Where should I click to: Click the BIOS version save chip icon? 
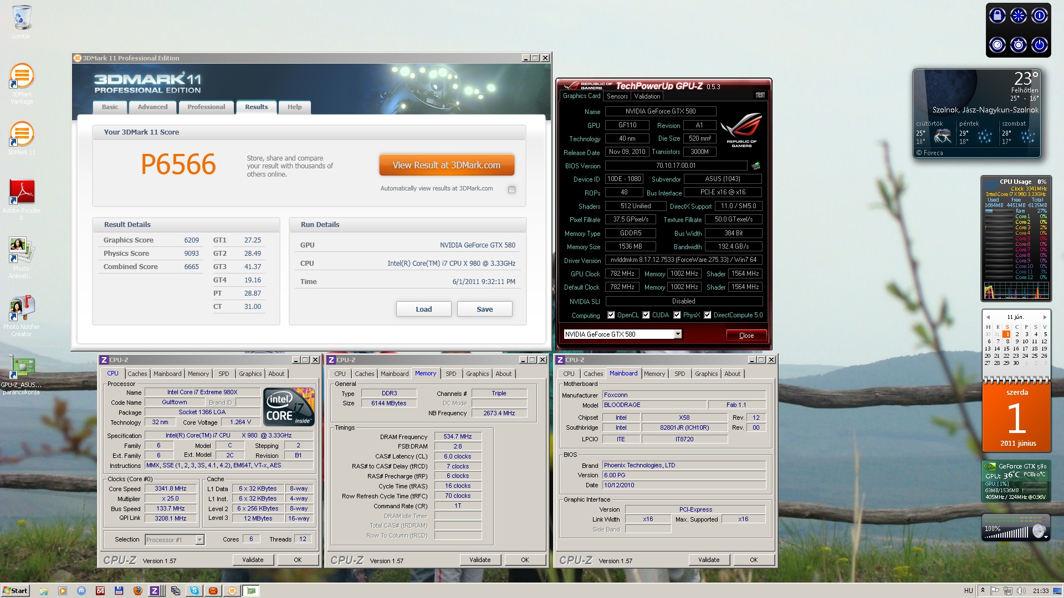pyautogui.click(x=755, y=166)
